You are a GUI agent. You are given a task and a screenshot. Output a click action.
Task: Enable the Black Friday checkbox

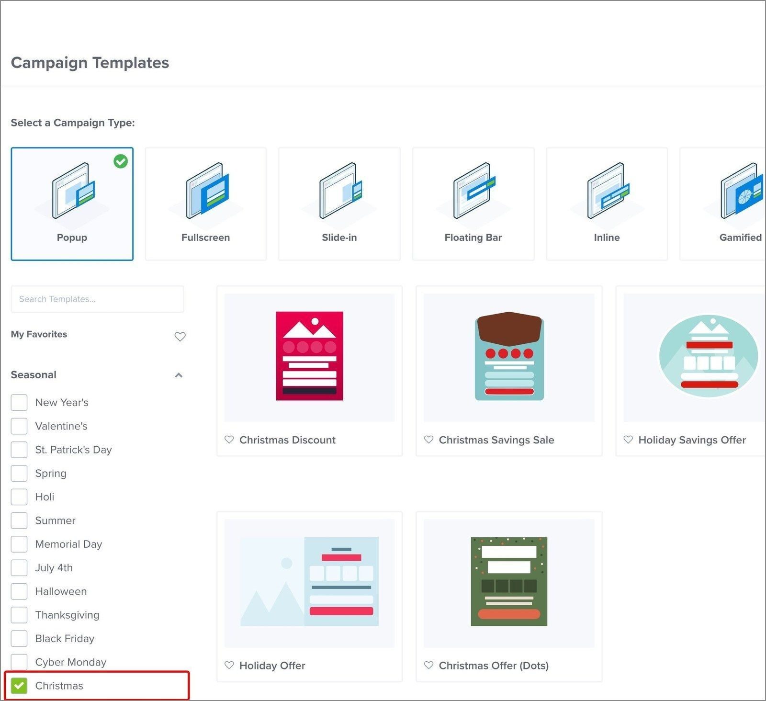click(19, 638)
